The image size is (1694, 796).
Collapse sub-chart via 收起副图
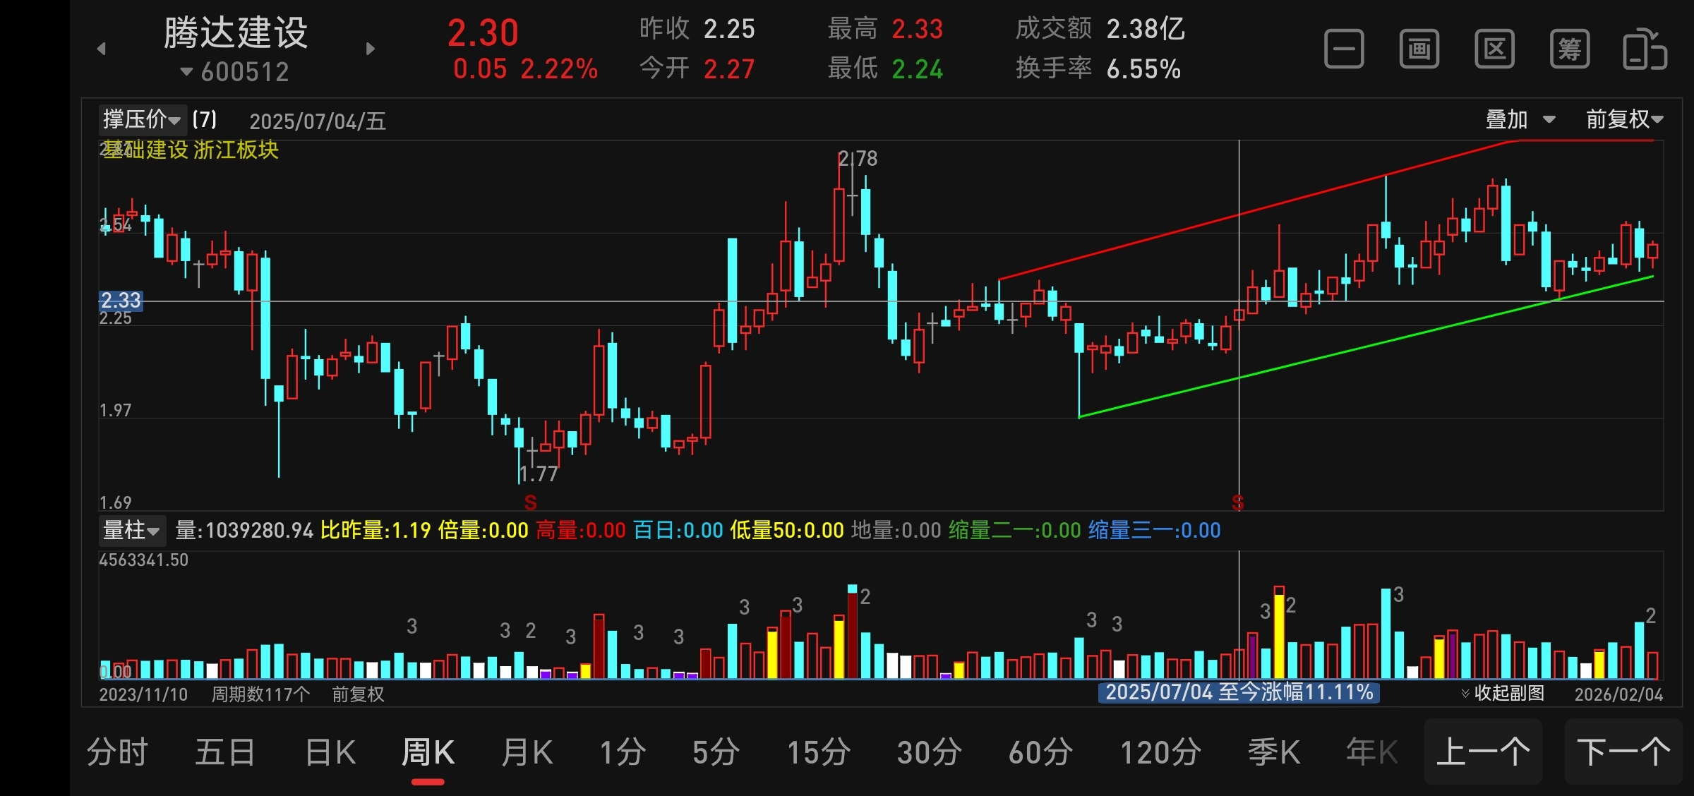[x=1503, y=693]
